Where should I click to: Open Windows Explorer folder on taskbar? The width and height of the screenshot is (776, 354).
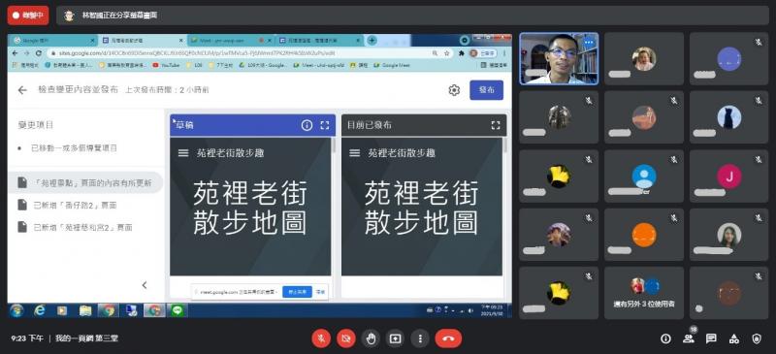tap(85, 310)
